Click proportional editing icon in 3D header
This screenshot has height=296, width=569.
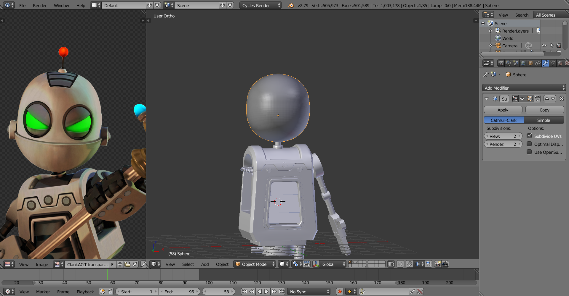pos(400,264)
